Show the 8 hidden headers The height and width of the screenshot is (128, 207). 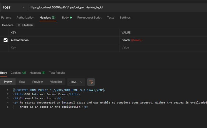25,25
